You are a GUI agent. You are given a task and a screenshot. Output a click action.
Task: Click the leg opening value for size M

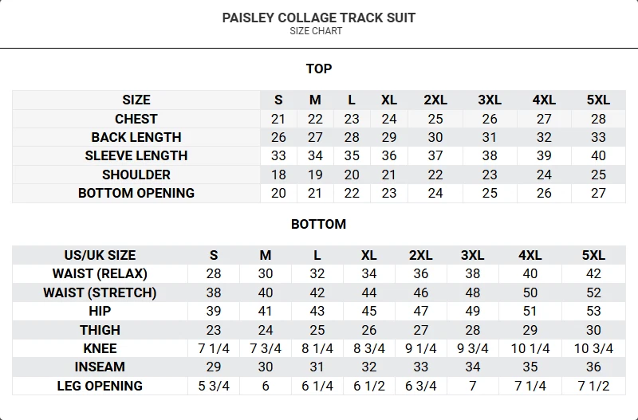coord(266,386)
